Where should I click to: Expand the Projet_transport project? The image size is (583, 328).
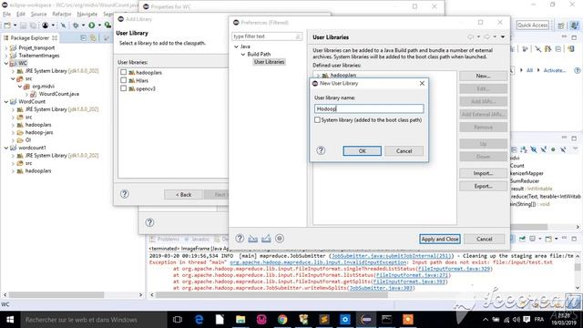click(6, 48)
